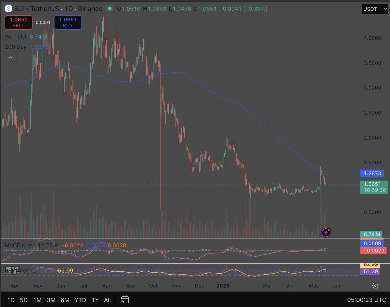Click the Oct label on time axis
390x307 pixels.
(153, 286)
